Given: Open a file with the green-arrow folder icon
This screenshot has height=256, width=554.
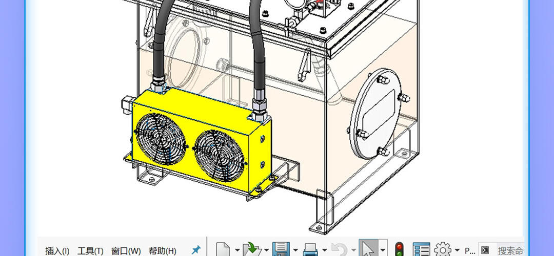Looking at the screenshot, I should (x=252, y=250).
